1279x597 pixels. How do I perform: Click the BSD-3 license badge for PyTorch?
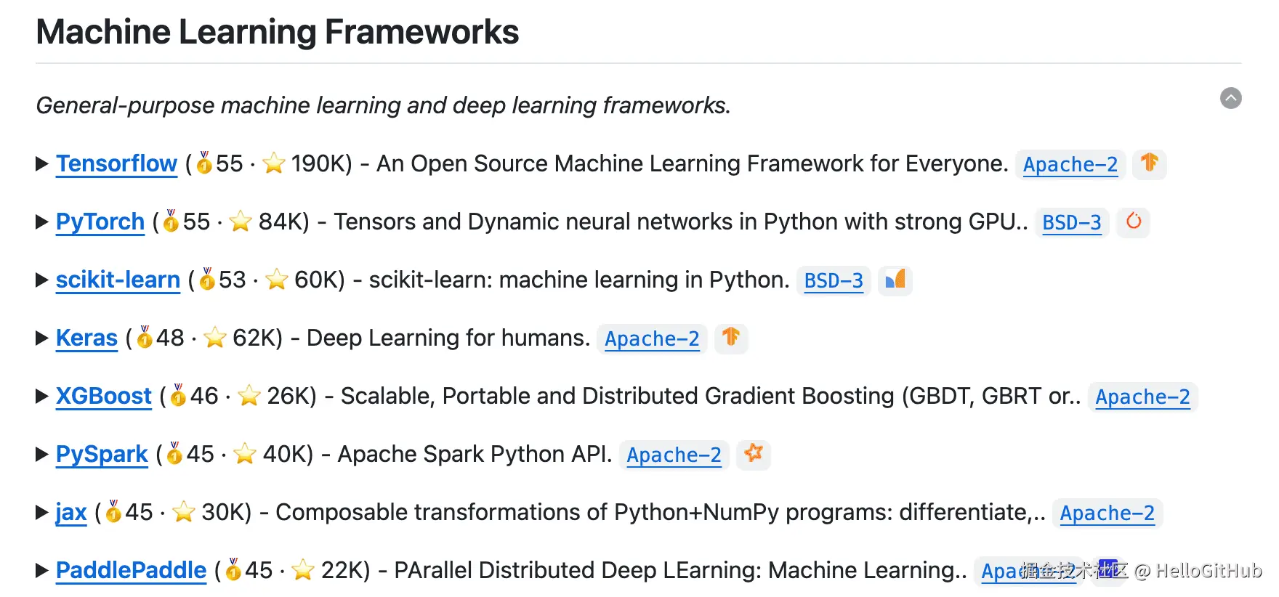click(1072, 222)
